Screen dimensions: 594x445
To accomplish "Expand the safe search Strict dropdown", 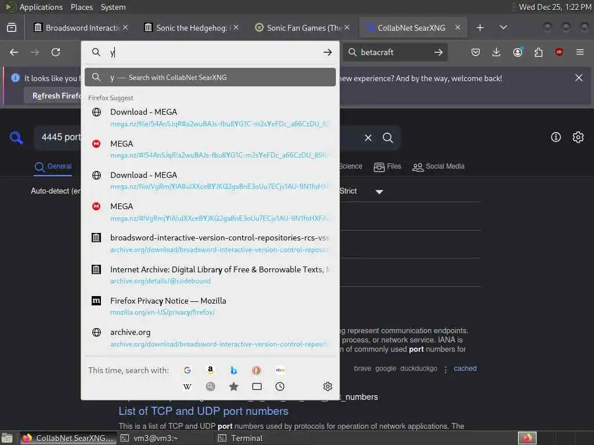I will [379, 191].
